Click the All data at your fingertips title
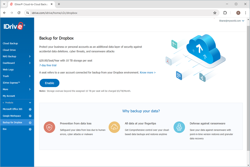 (141, 124)
